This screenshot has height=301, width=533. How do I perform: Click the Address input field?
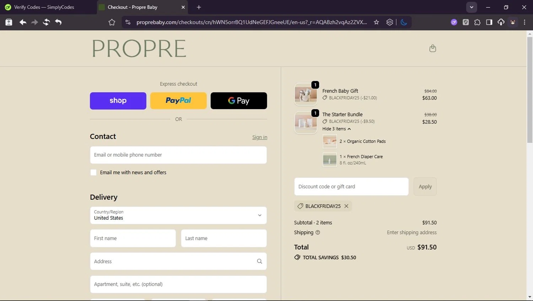[178, 261]
